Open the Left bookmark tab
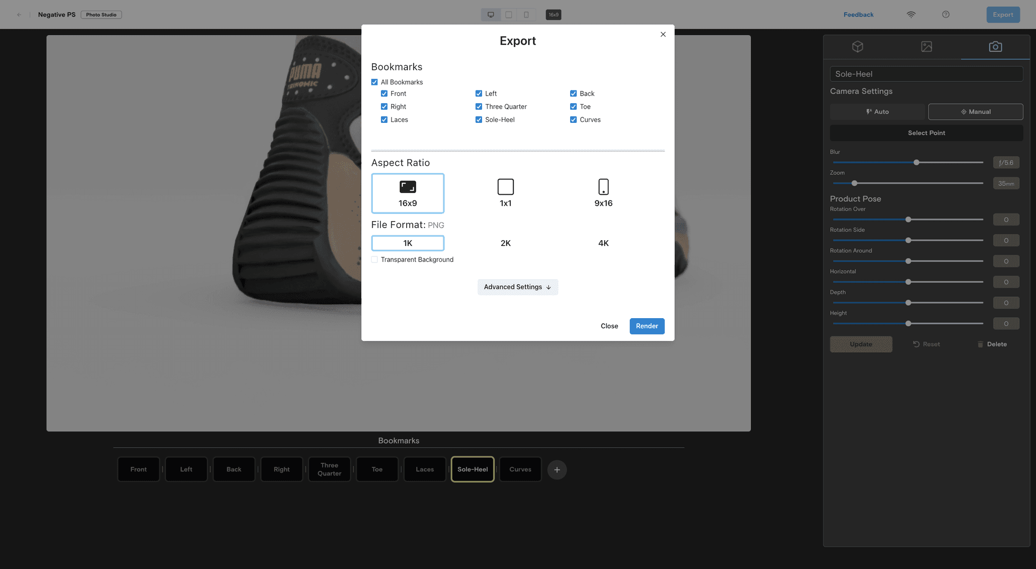 [186, 469]
